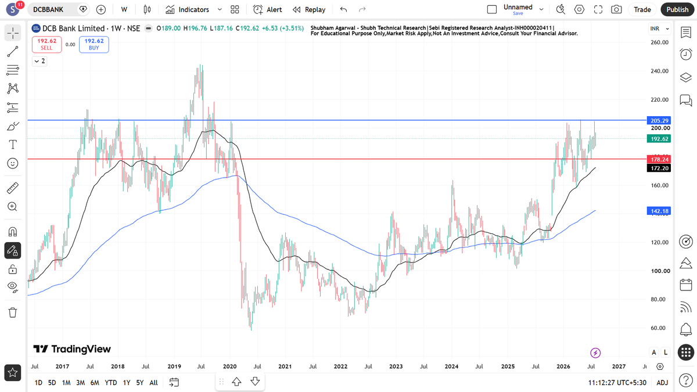
Task: Open the calendar panel icon
Action: (685, 285)
